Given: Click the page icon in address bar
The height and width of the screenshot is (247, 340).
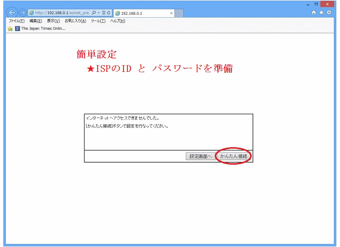Looking at the screenshot, I should (x=32, y=13).
